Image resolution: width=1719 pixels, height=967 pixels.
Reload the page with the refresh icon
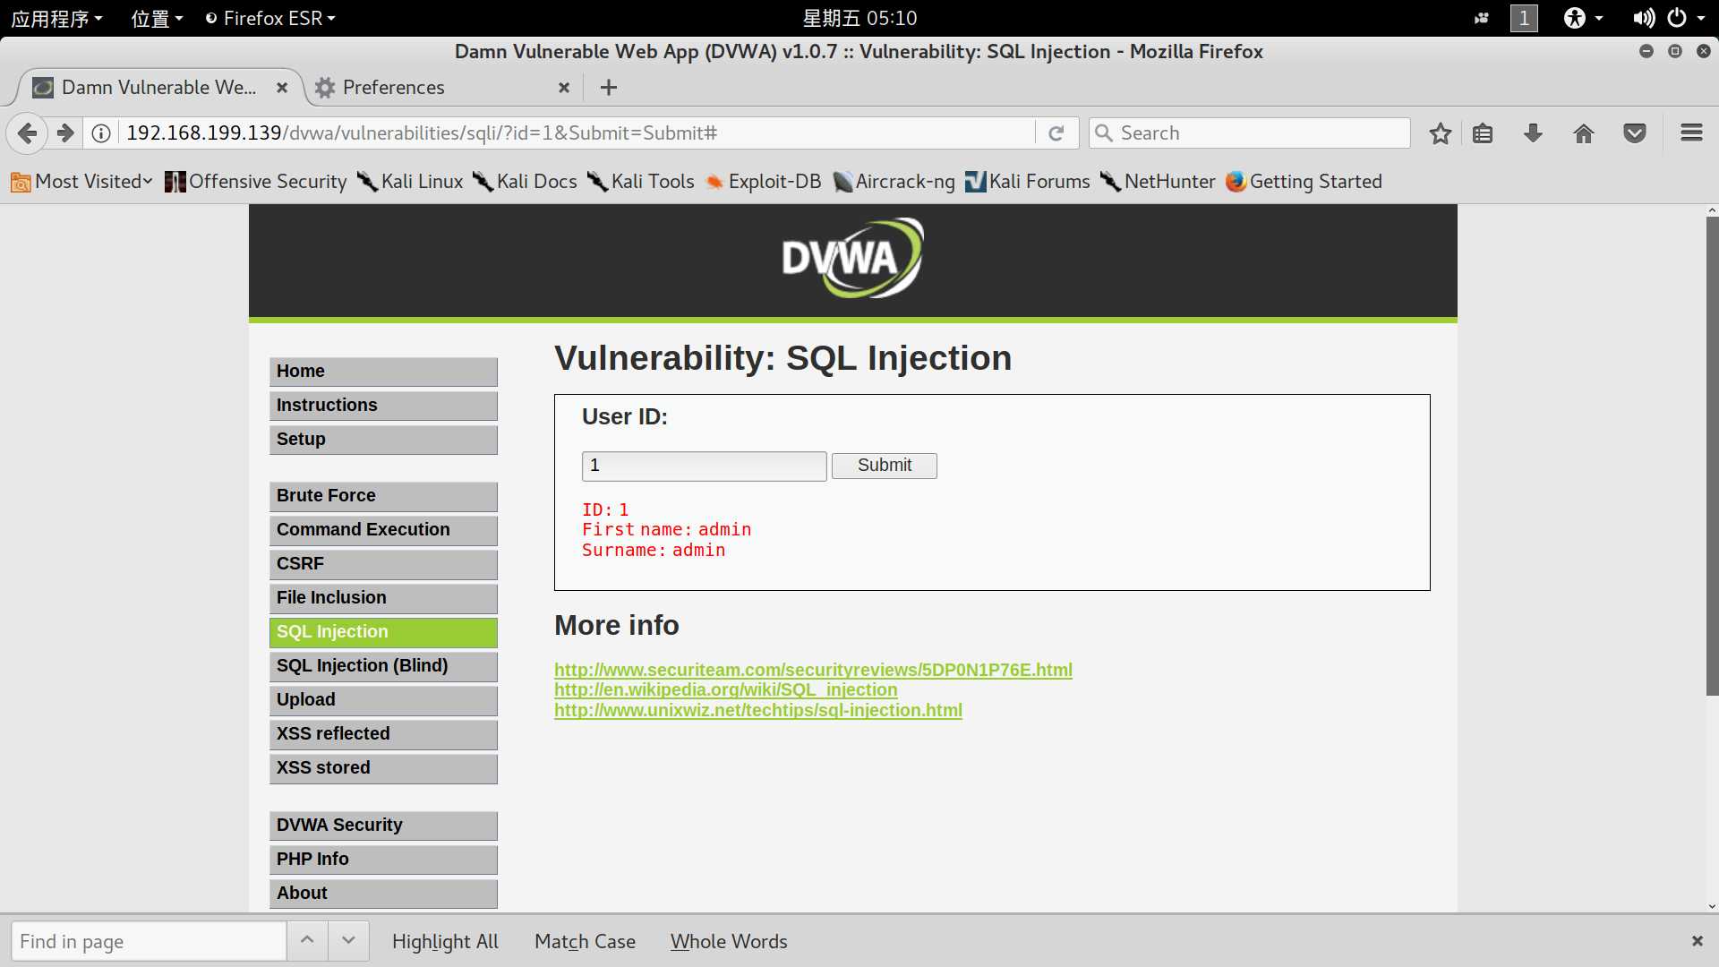pos(1056,133)
